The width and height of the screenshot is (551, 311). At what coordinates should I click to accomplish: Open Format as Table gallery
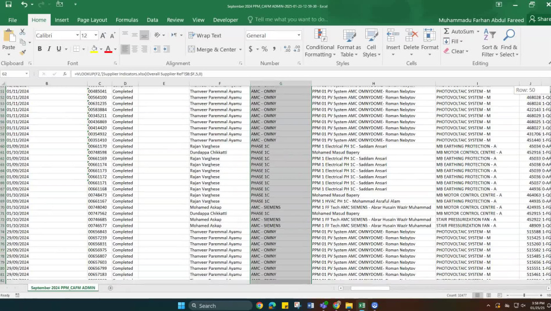[349, 43]
